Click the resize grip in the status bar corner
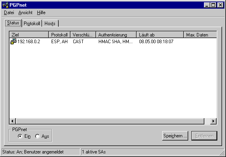This screenshot has width=226, height=157. (x=222, y=153)
